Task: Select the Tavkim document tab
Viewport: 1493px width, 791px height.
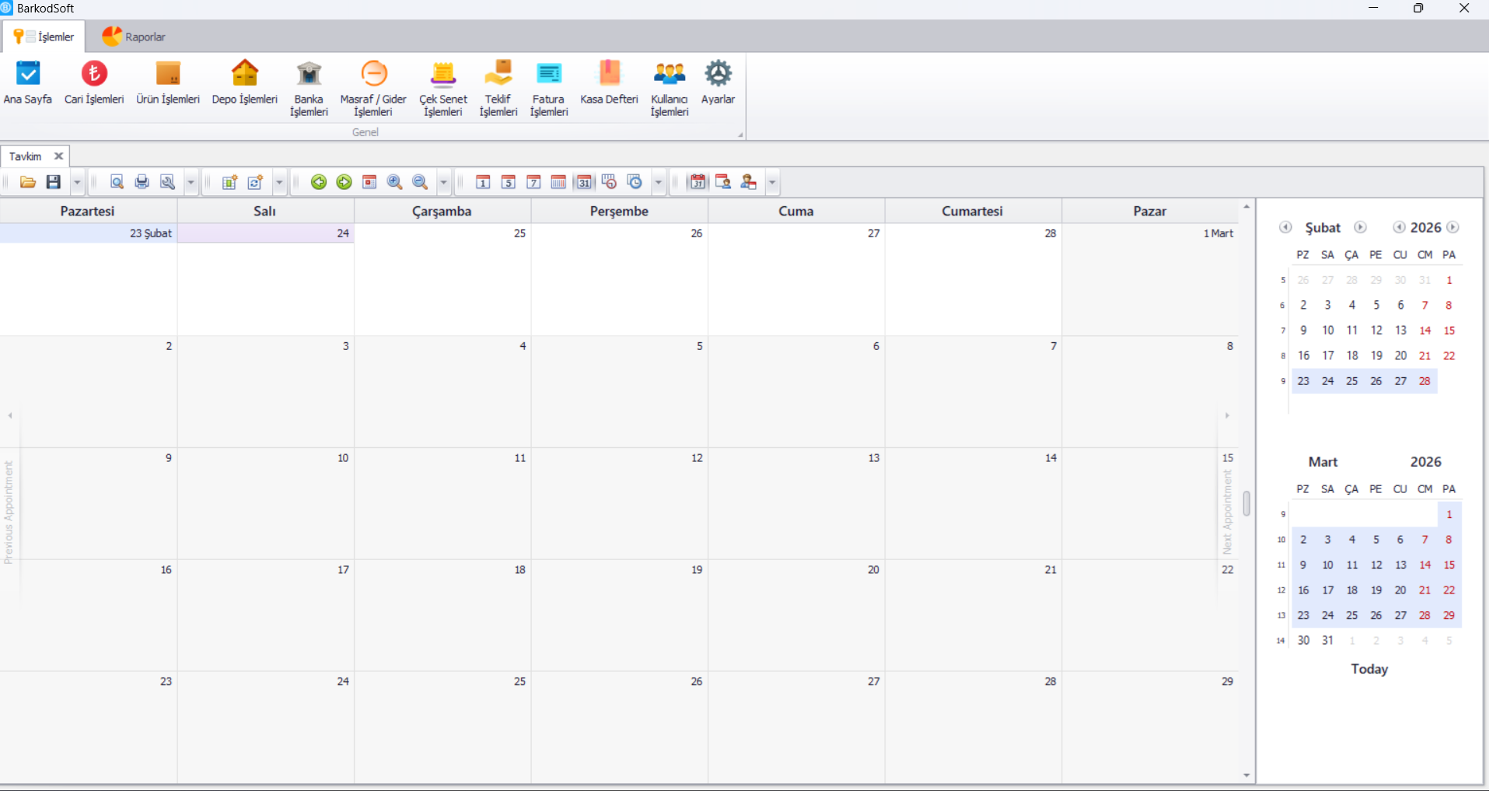Action: coord(26,156)
